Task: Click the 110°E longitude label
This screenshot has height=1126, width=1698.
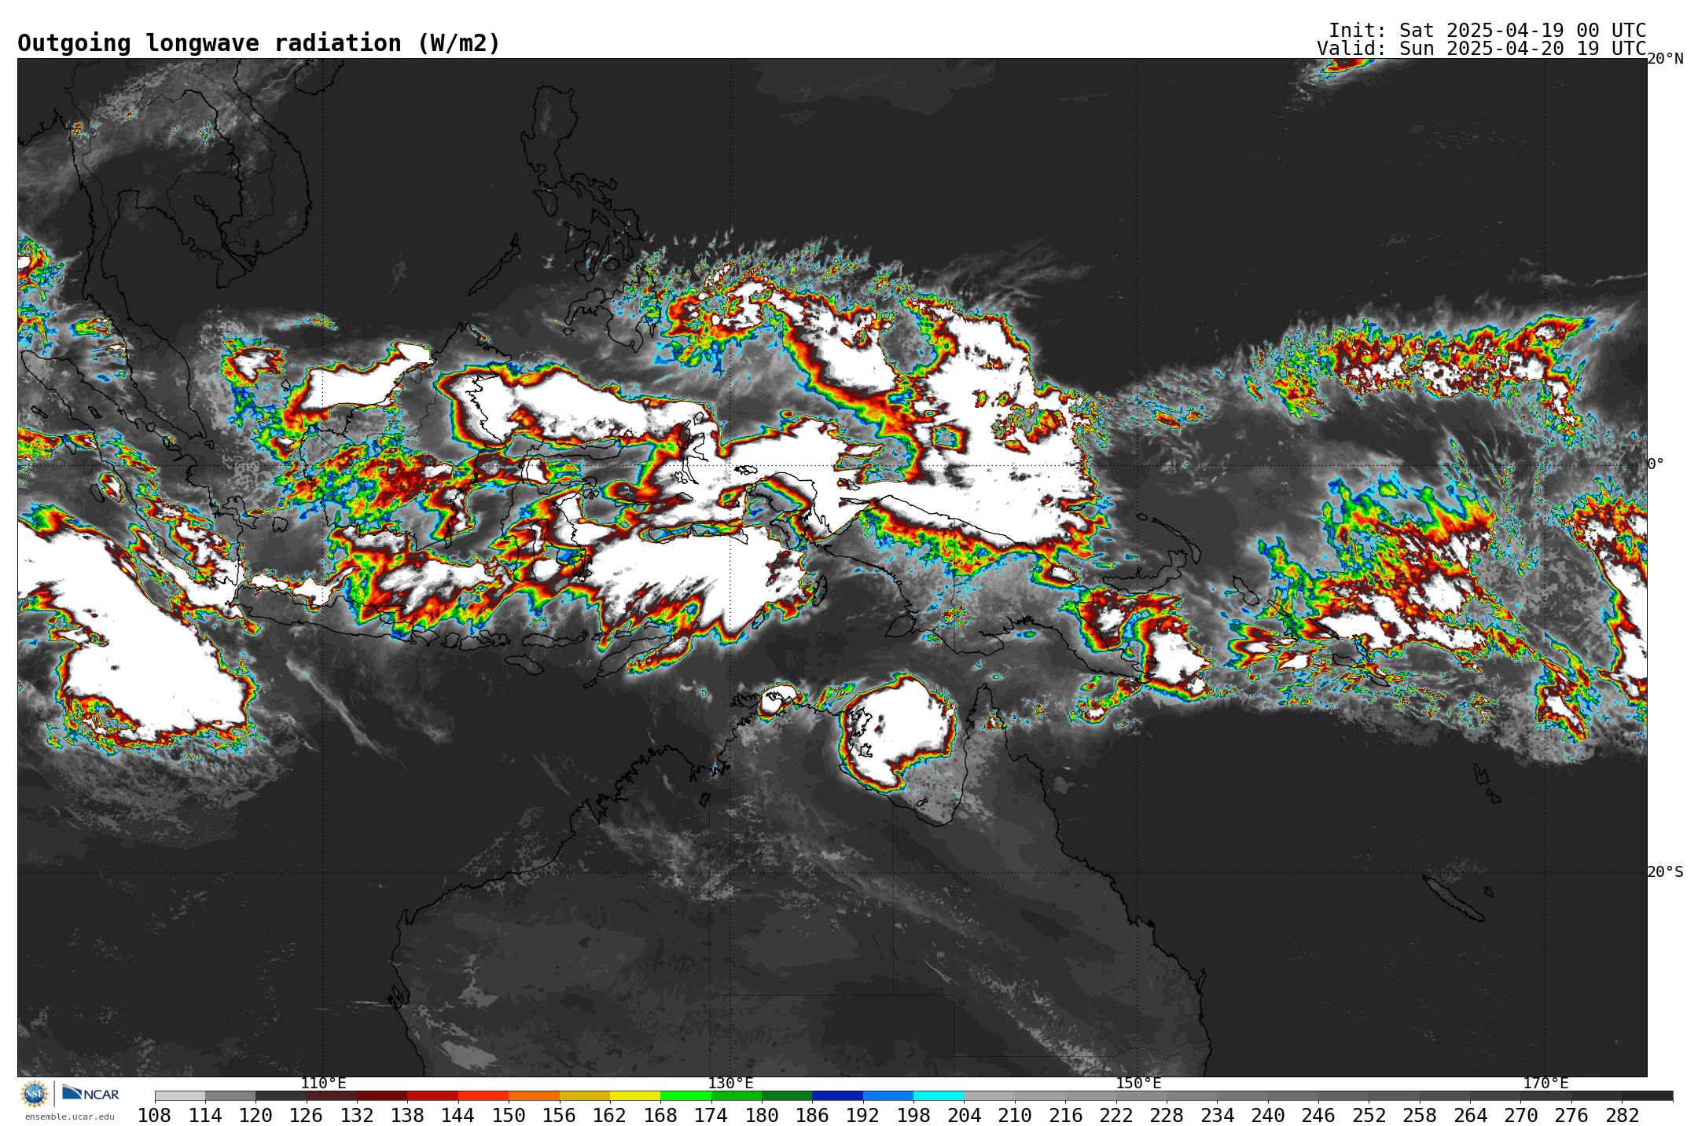Action: point(323,1083)
